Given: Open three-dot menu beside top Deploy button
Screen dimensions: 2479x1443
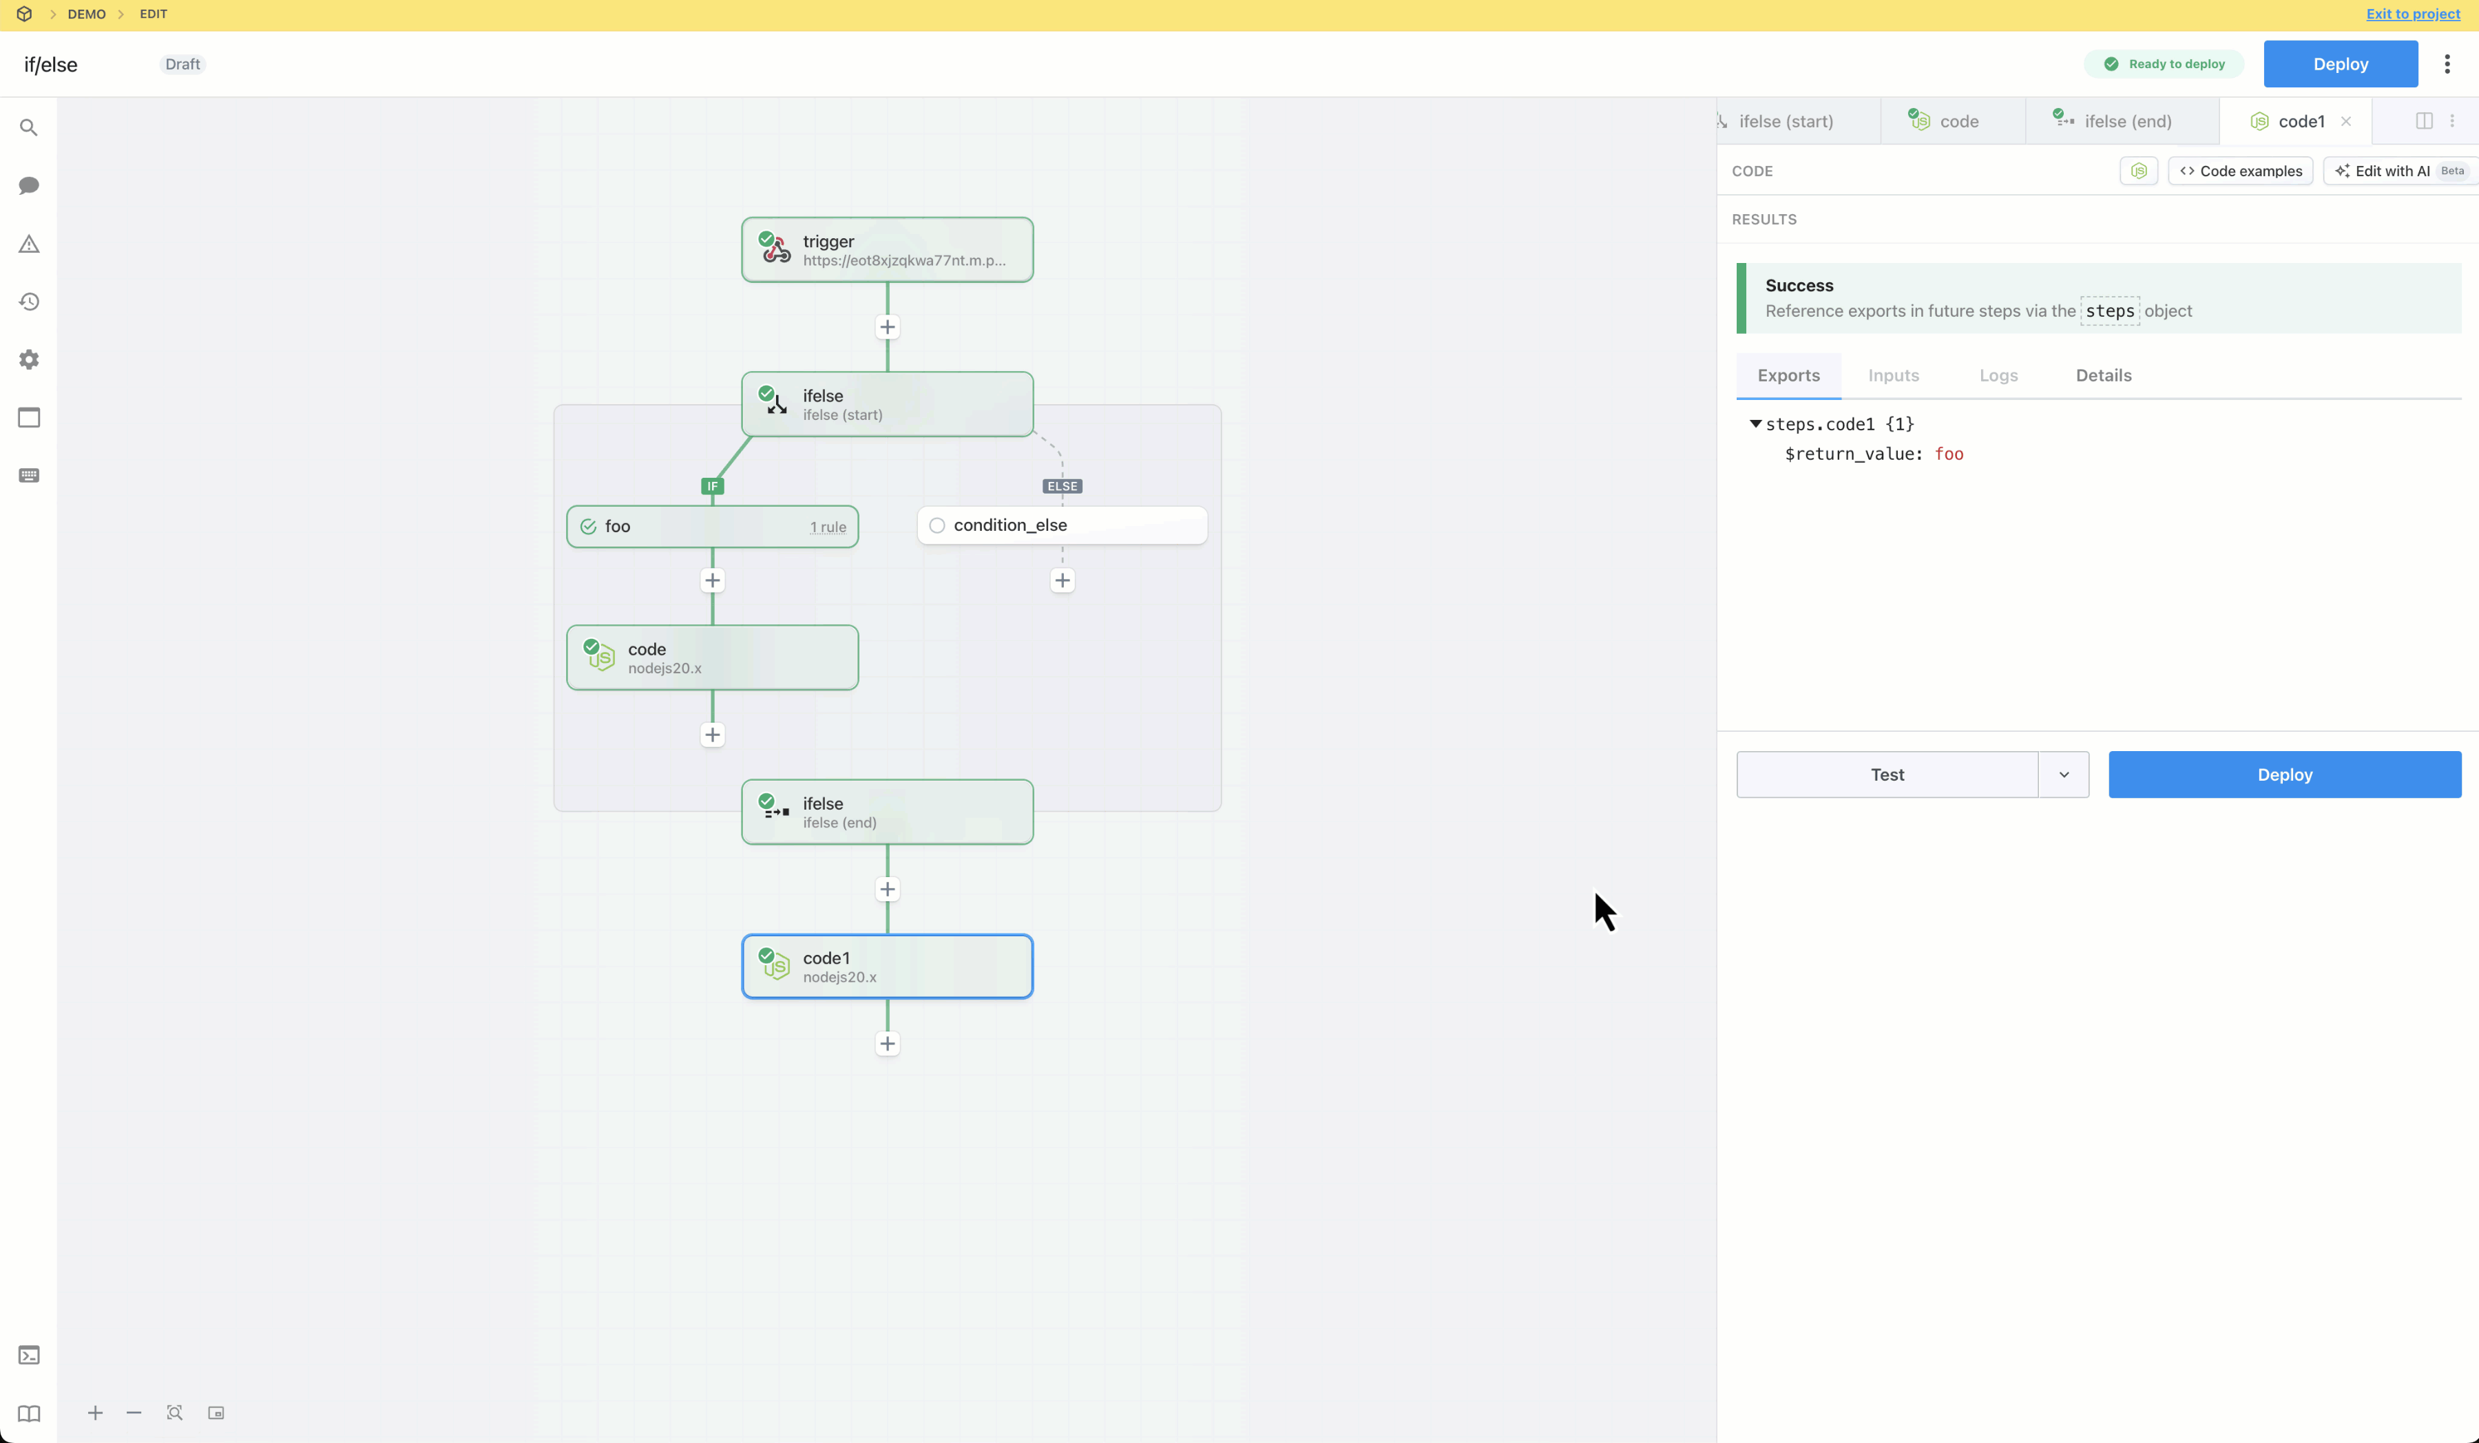Looking at the screenshot, I should coord(2447,64).
